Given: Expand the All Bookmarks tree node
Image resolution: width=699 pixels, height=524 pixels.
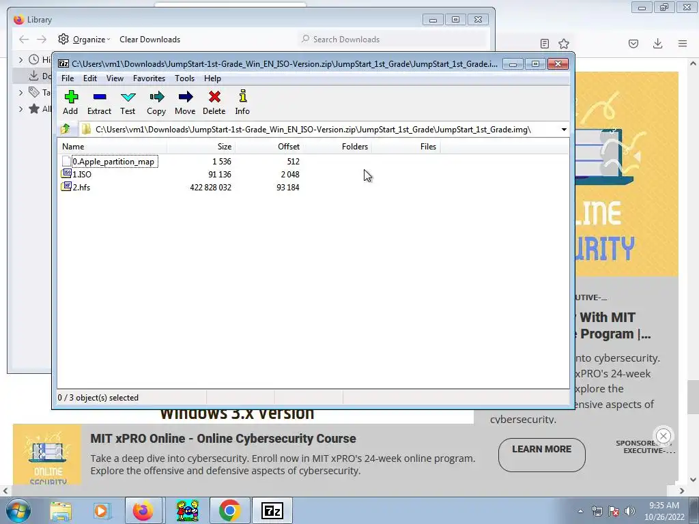Looking at the screenshot, I should click(x=20, y=108).
